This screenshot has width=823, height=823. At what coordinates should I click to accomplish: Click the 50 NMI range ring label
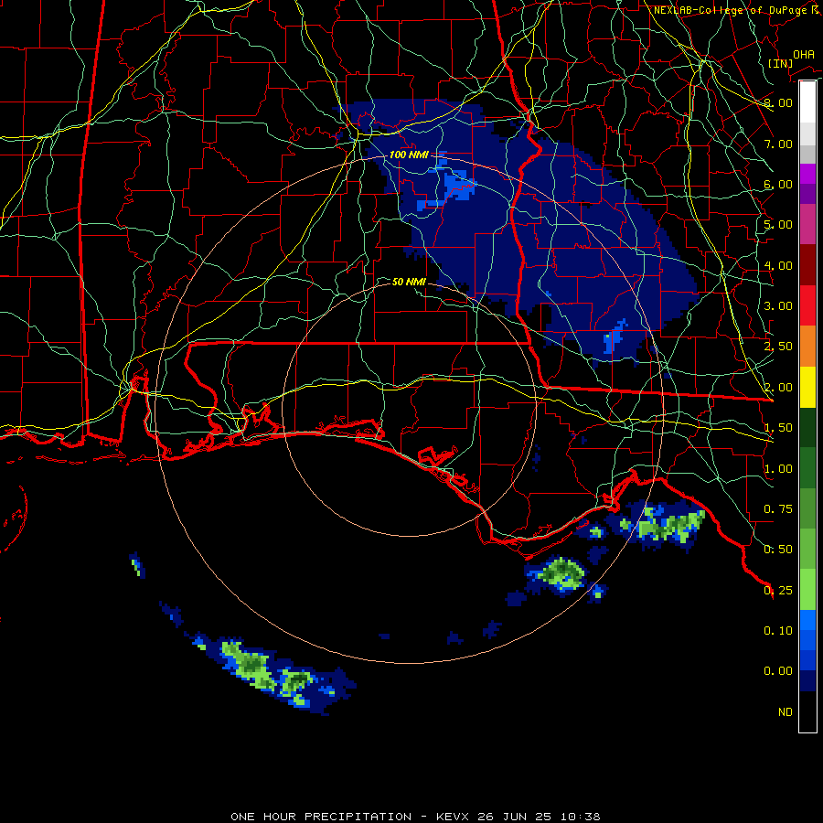pyautogui.click(x=409, y=282)
